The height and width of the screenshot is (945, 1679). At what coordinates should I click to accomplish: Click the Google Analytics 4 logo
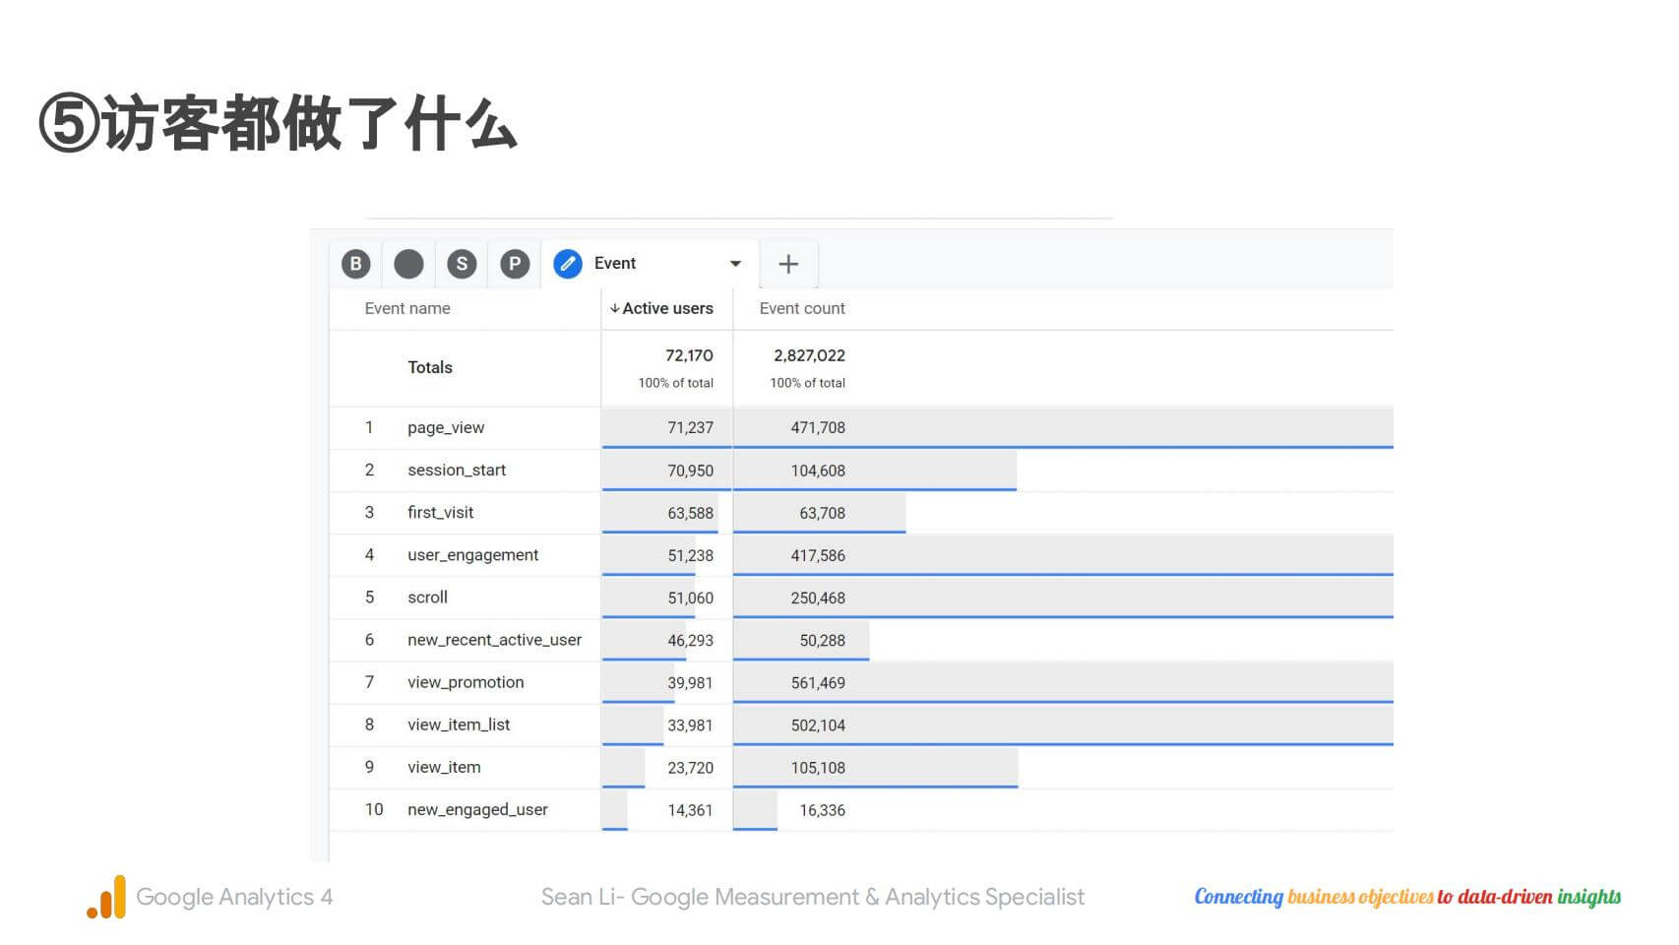click(106, 897)
